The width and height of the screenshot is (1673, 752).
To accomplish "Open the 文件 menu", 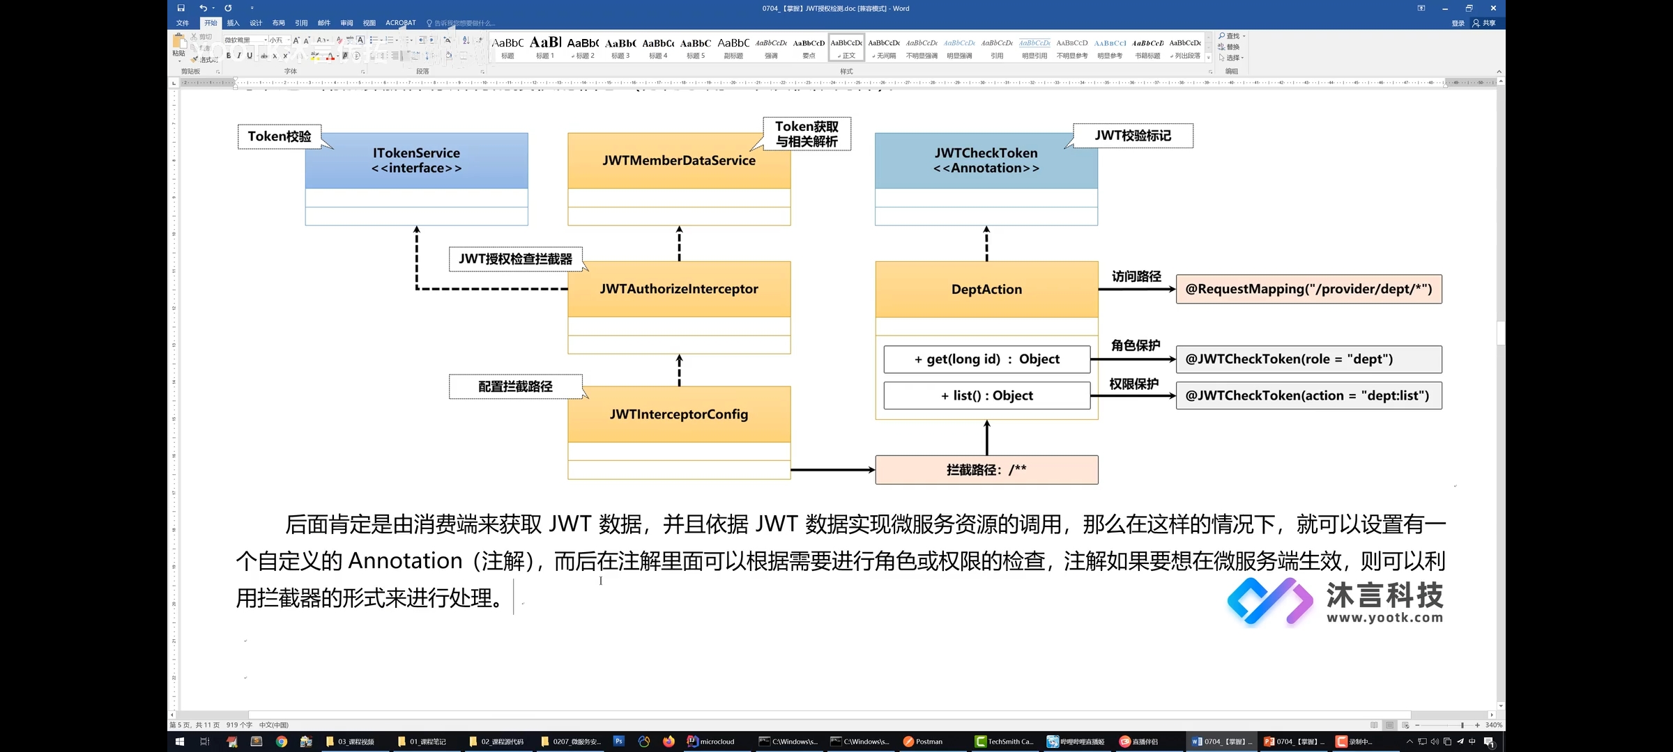I will click(x=183, y=23).
